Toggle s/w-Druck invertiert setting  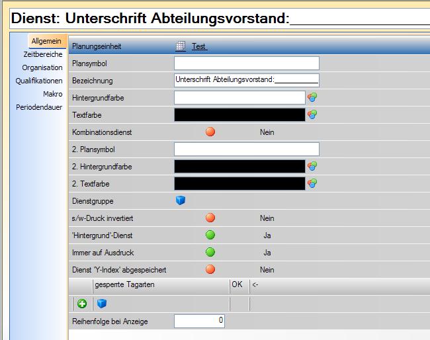tap(210, 218)
